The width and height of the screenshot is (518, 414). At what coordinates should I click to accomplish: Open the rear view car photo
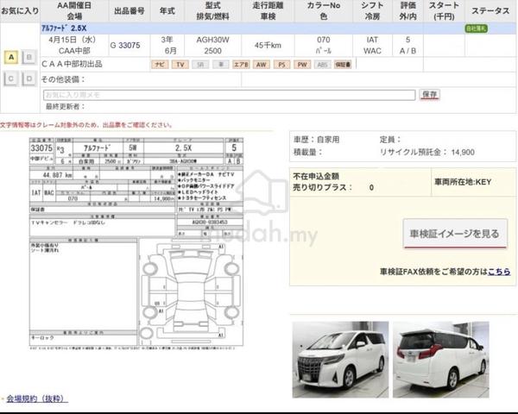pyautogui.click(x=441, y=360)
